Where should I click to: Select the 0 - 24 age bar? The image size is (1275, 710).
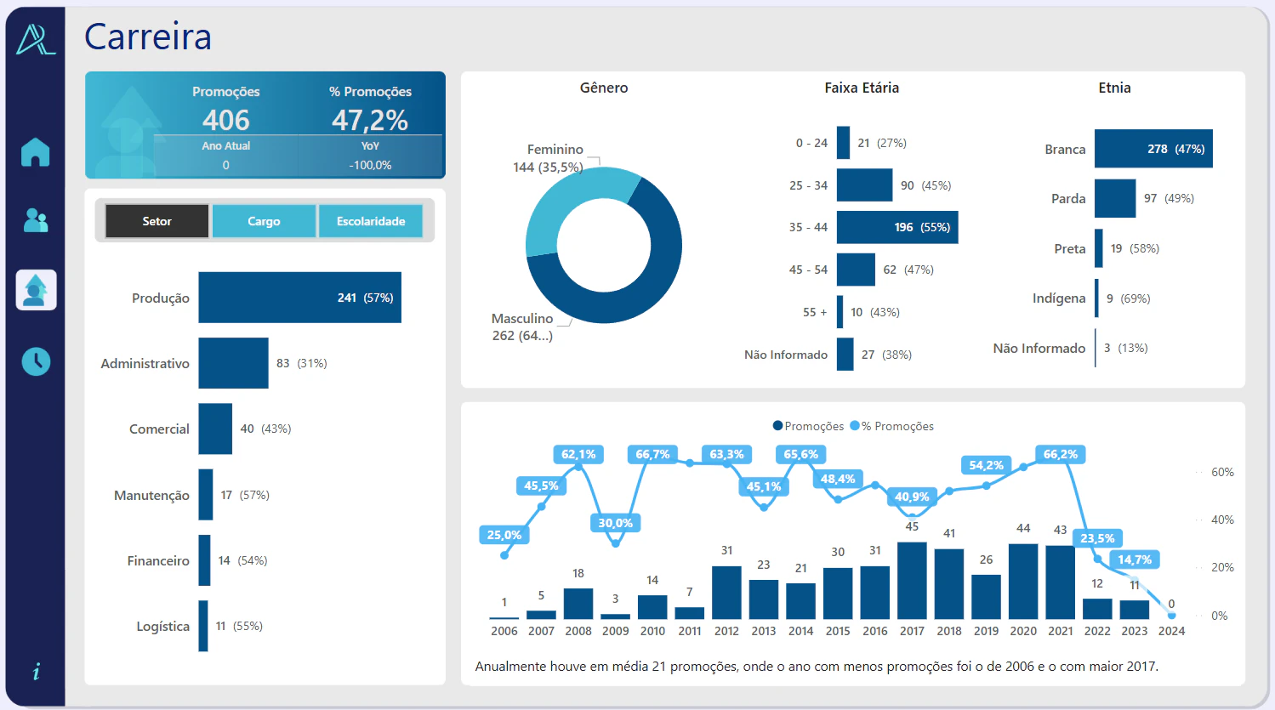(x=843, y=143)
